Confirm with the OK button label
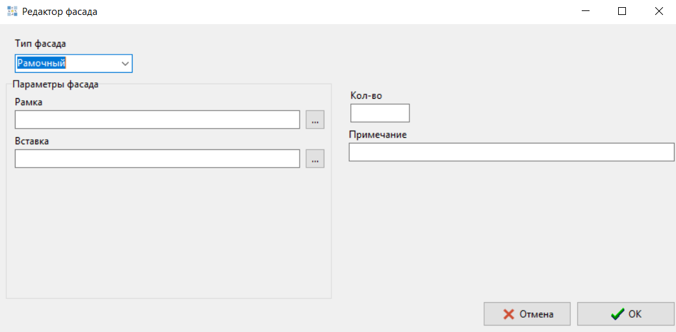The image size is (676, 332). click(635, 314)
